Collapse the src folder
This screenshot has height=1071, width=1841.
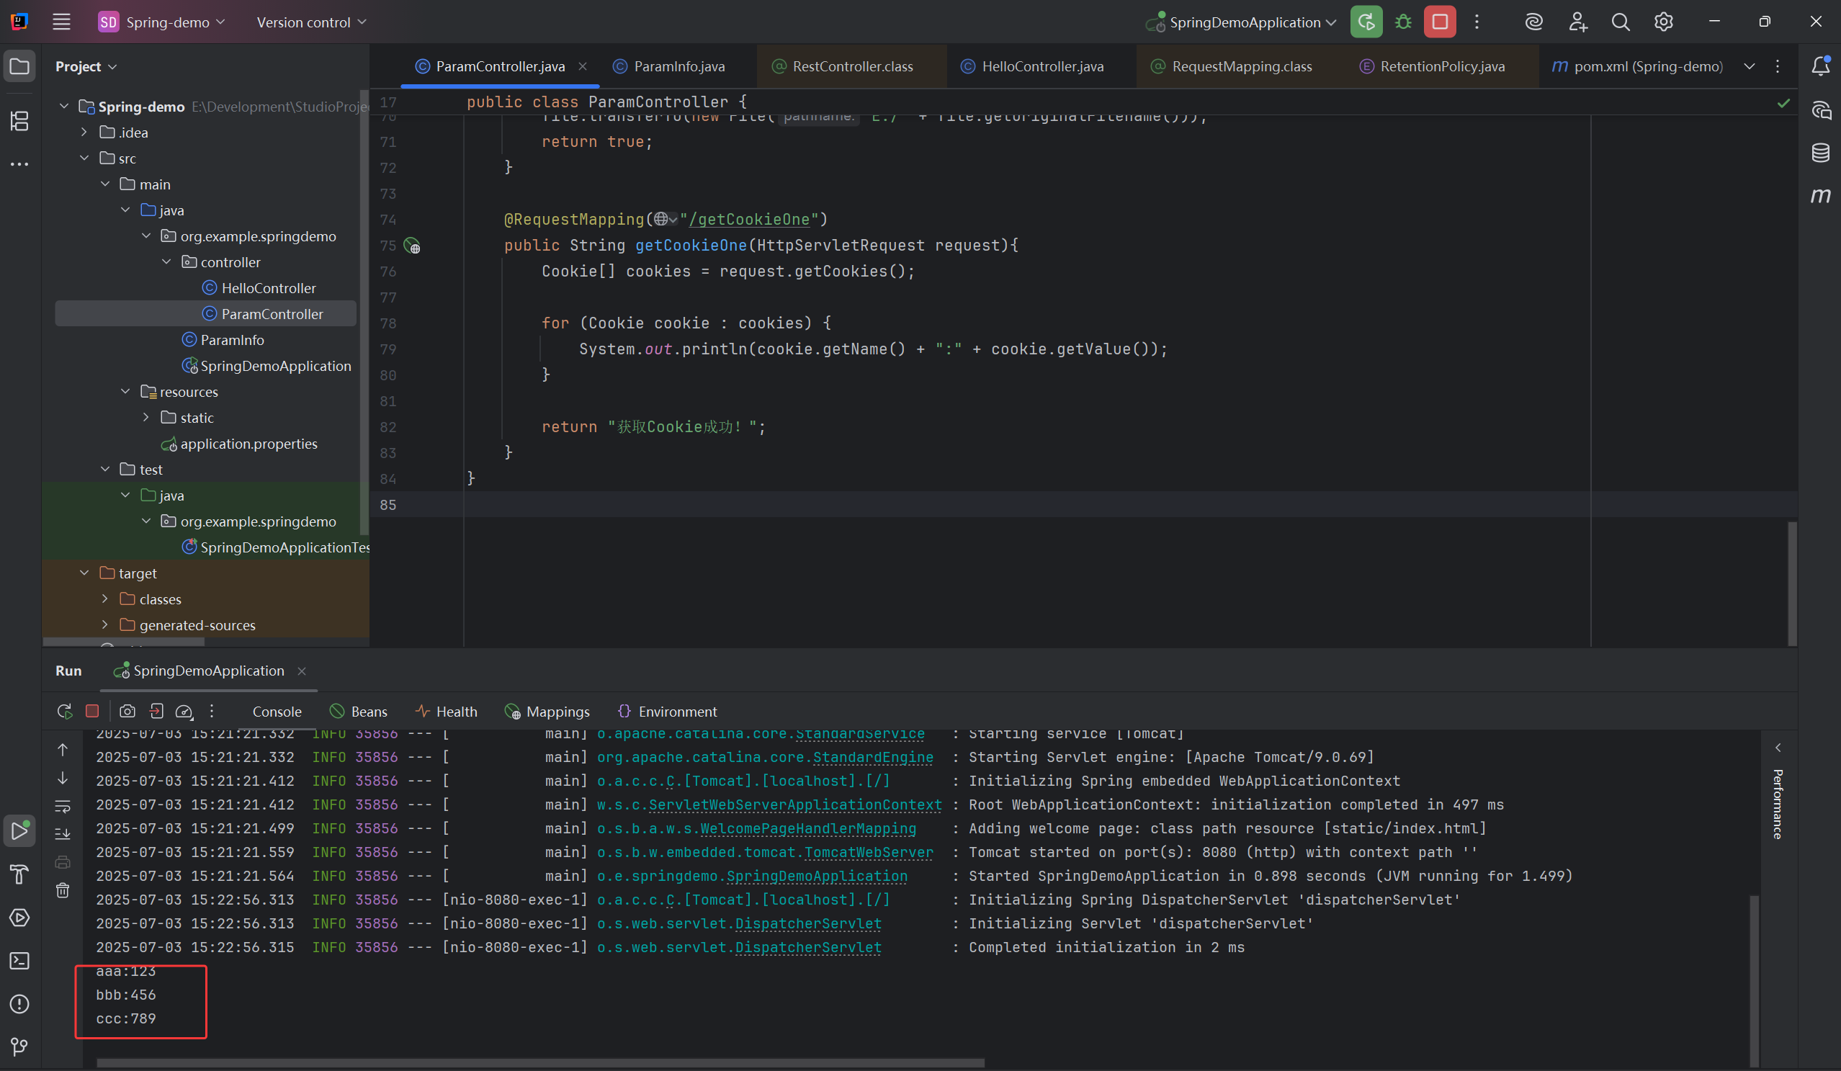(x=85, y=158)
